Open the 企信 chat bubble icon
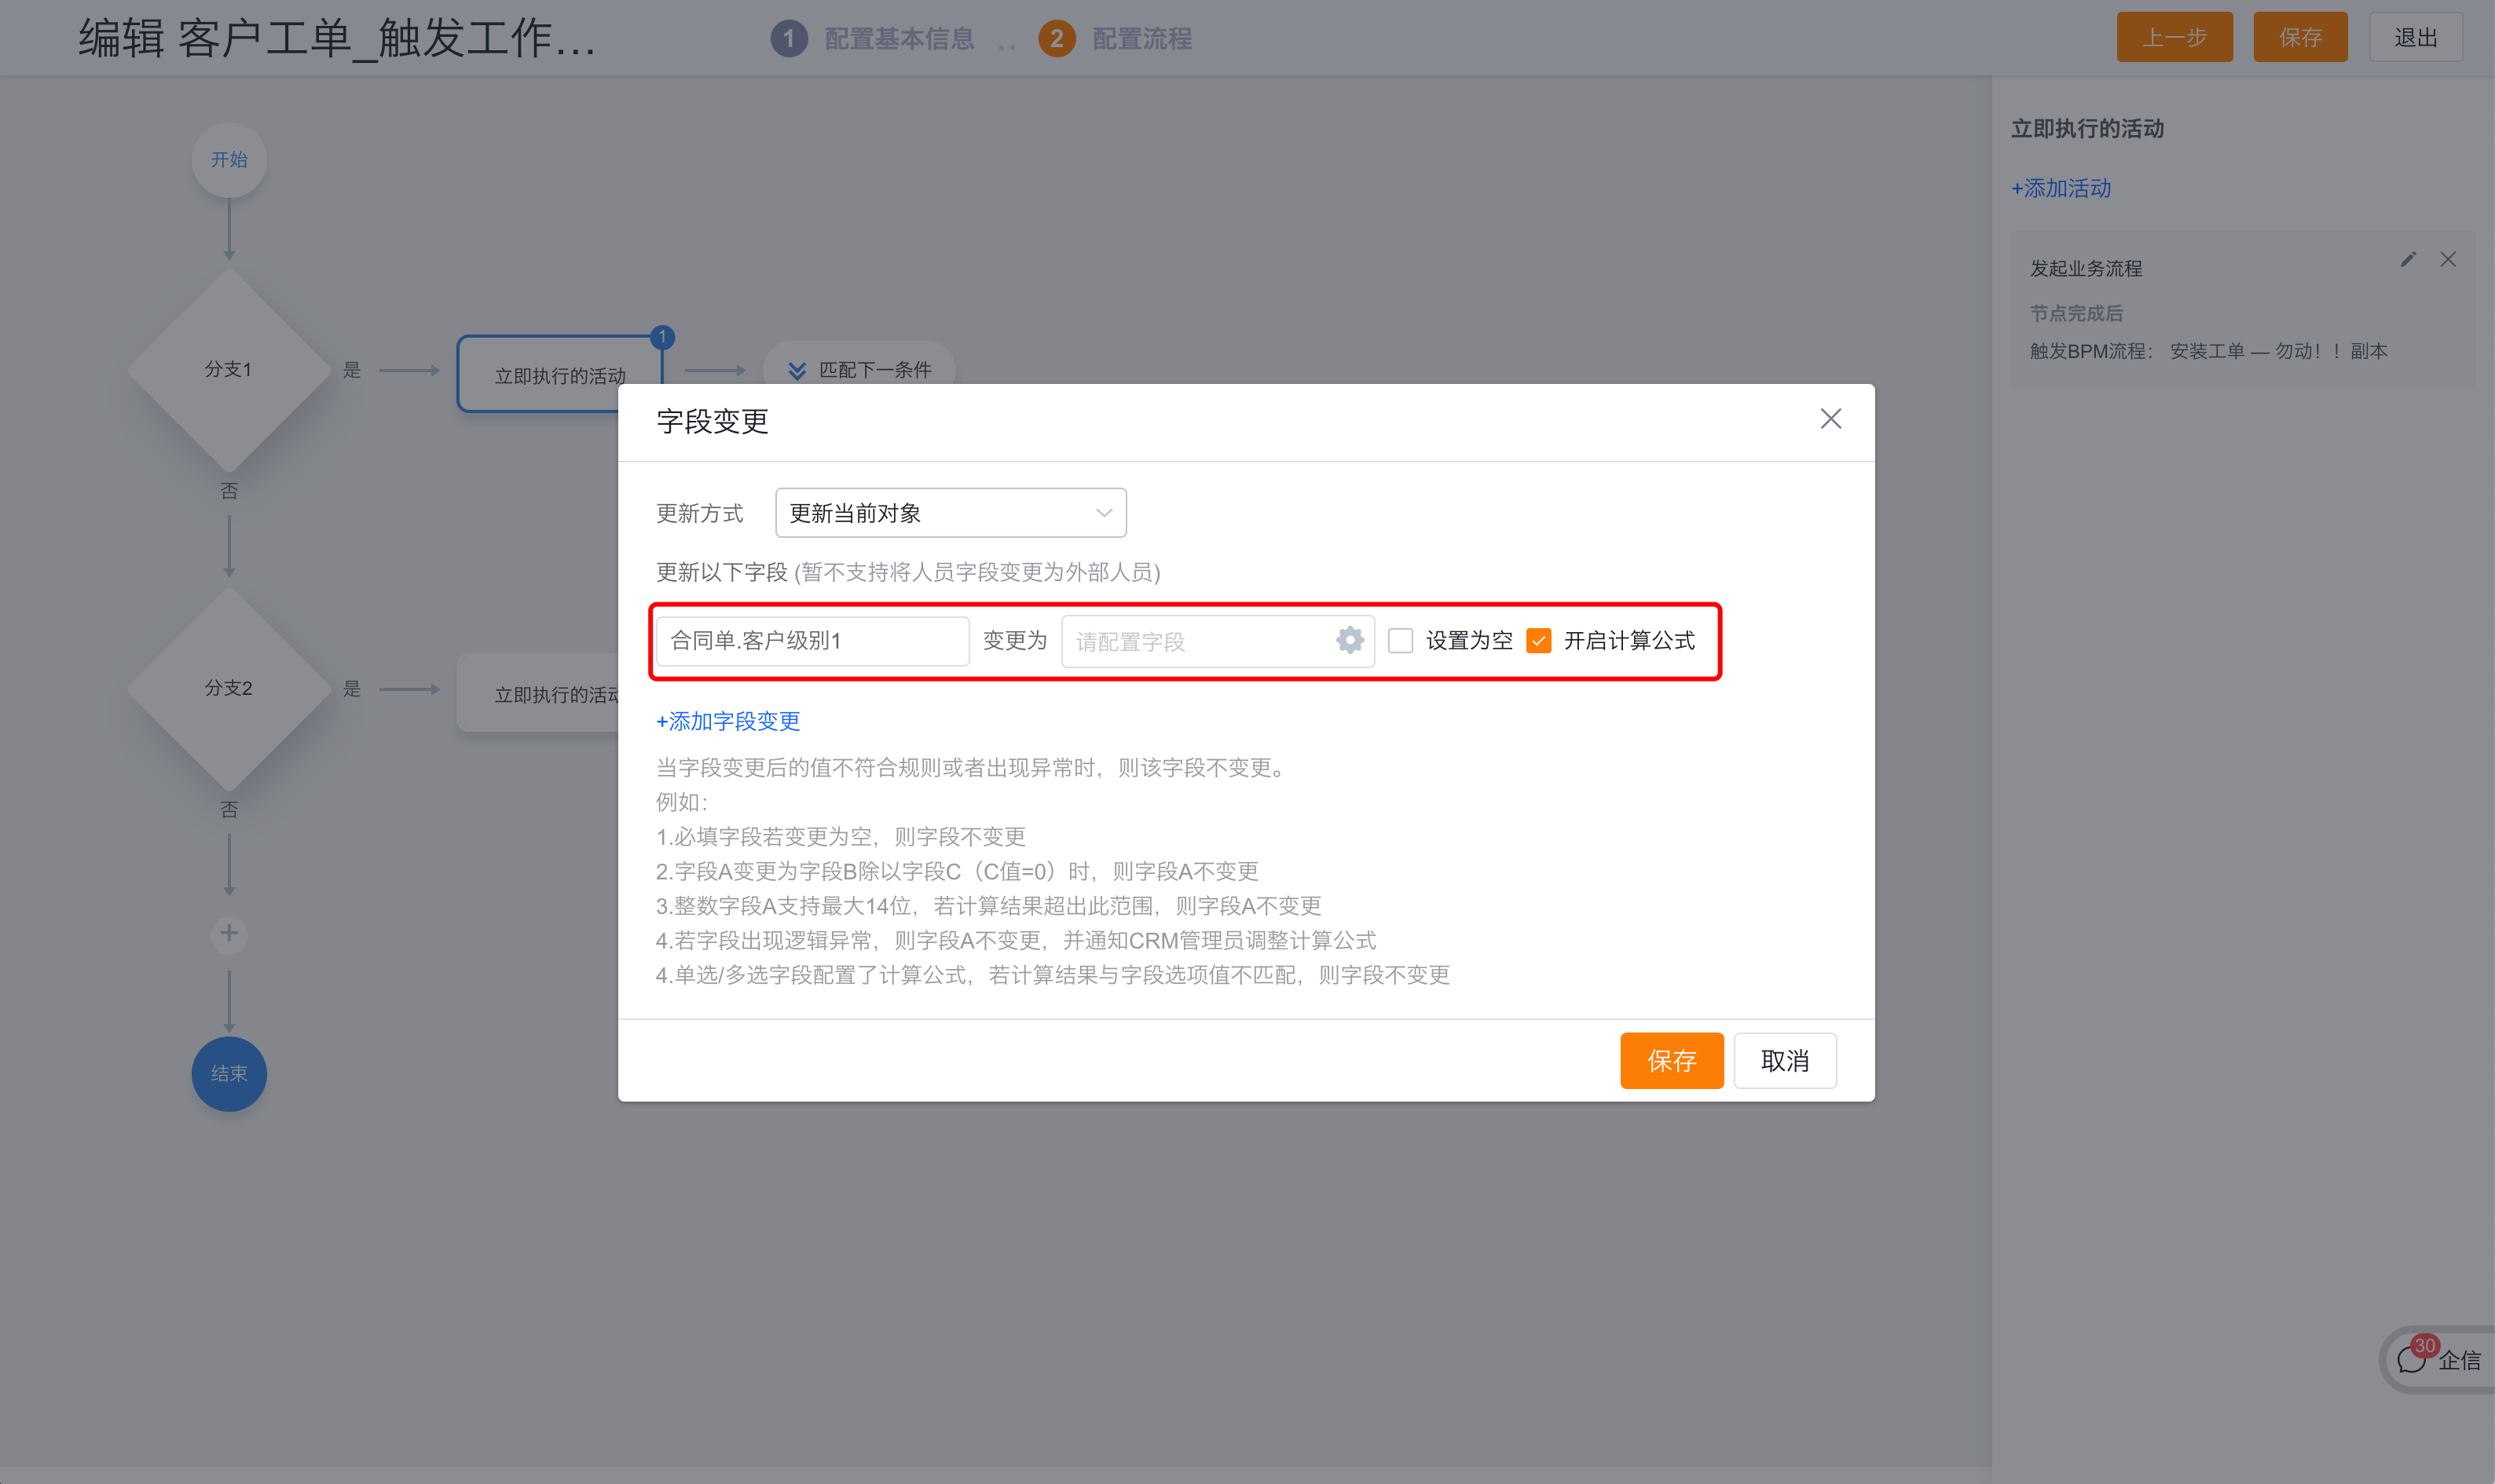This screenshot has width=2495, height=1484. click(2411, 1359)
